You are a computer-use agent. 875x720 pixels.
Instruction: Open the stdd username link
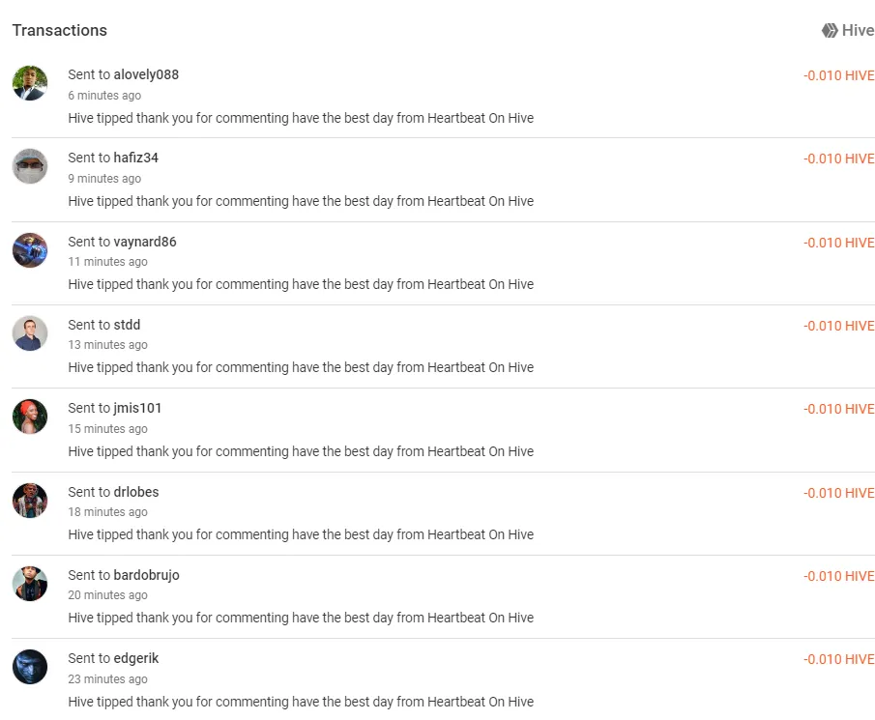tap(128, 325)
